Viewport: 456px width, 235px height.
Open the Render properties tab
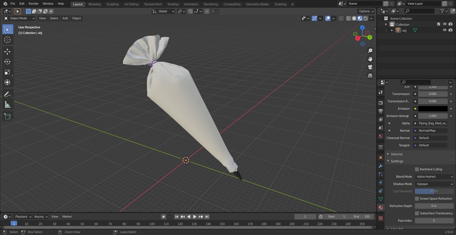point(381,103)
